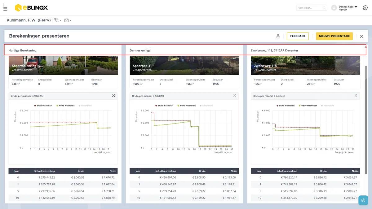Image resolution: width=372 pixels, height=209 pixels.
Task: Select the Zwolseweg 118, 7412AR Deventer title
Action: tap(275, 50)
